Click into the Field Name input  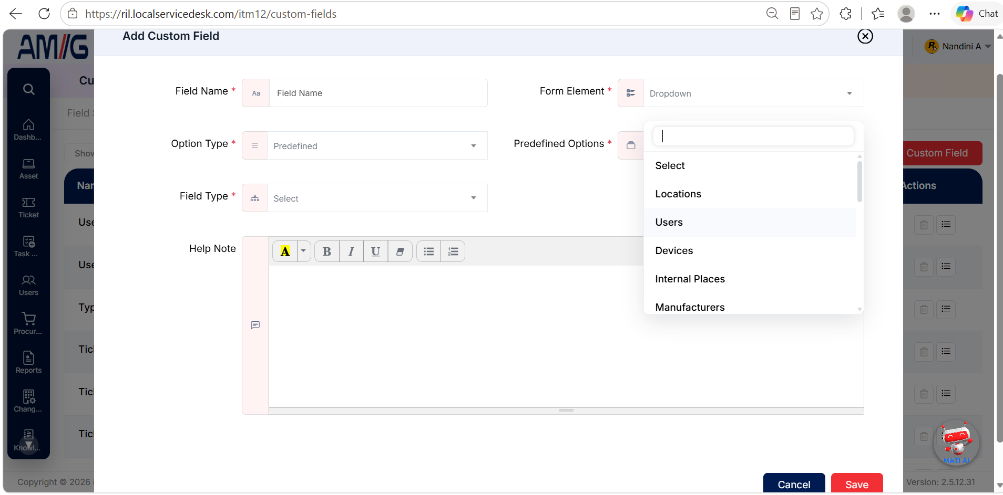point(378,93)
